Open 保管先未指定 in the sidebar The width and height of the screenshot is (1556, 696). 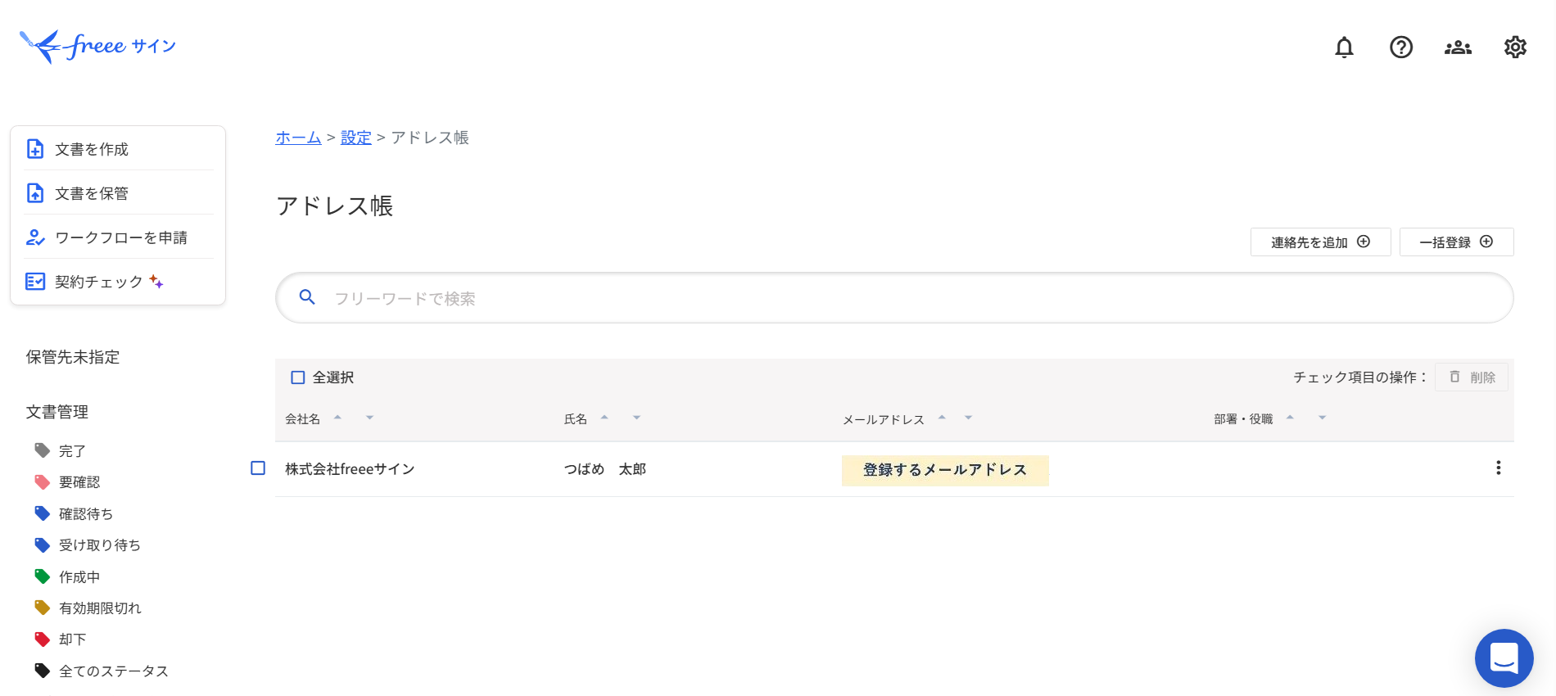click(x=73, y=357)
